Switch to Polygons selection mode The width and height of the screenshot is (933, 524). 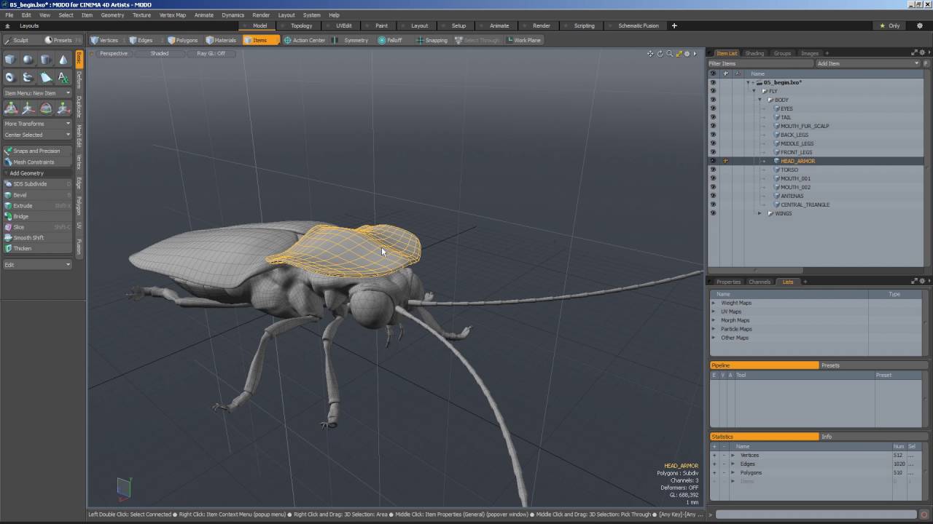[x=182, y=40]
